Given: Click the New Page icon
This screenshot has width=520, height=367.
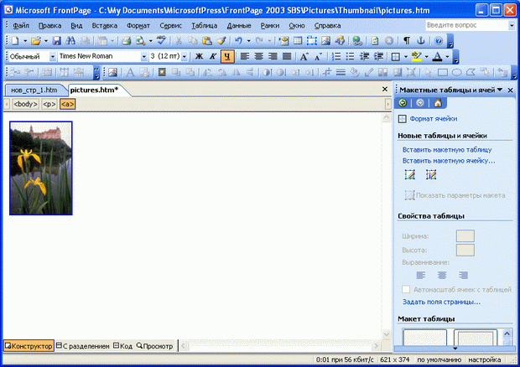Looking at the screenshot, I should click(15, 41).
